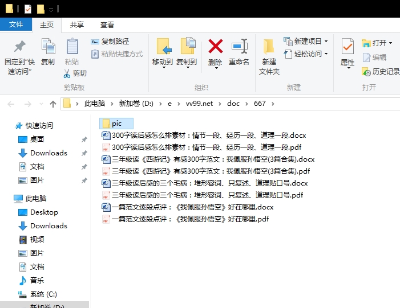Select 三年级读《西游记》有感 pdf file
The width and height of the screenshot is (400, 308).
(x=206, y=171)
